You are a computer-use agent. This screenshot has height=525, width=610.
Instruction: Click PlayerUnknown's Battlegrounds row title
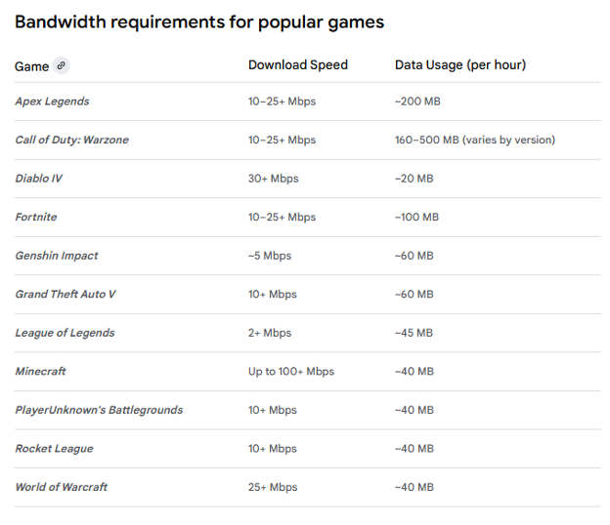click(x=99, y=410)
